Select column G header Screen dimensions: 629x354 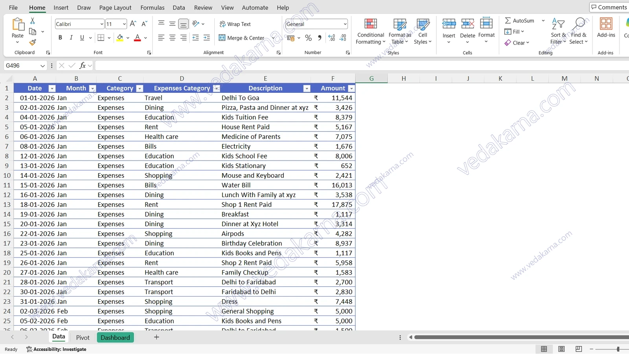372,78
